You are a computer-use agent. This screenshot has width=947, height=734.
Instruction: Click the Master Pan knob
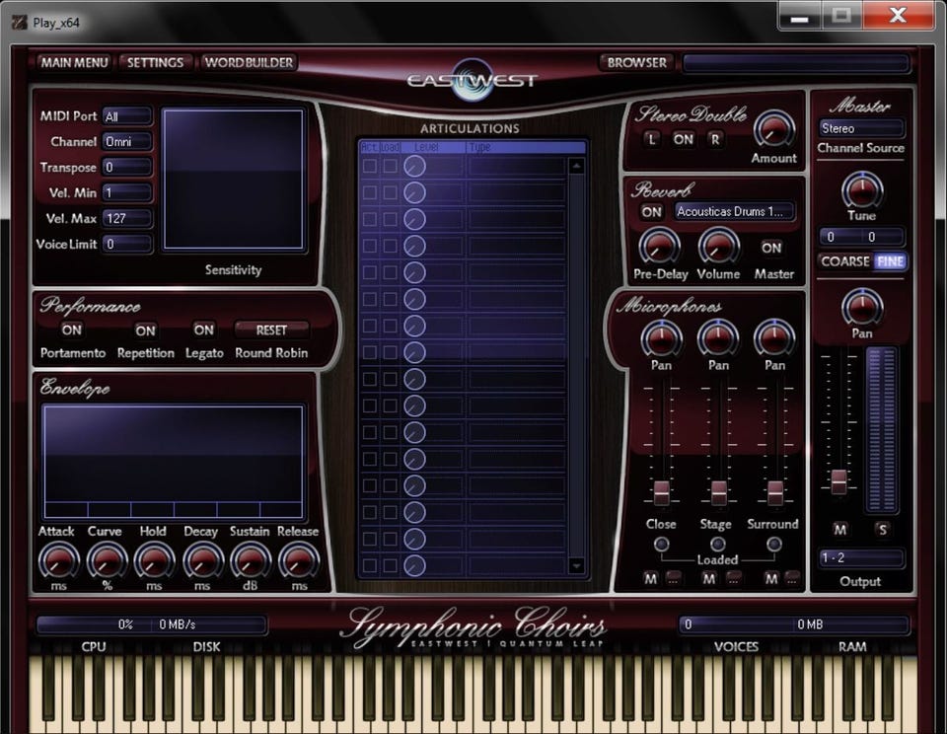[x=862, y=307]
